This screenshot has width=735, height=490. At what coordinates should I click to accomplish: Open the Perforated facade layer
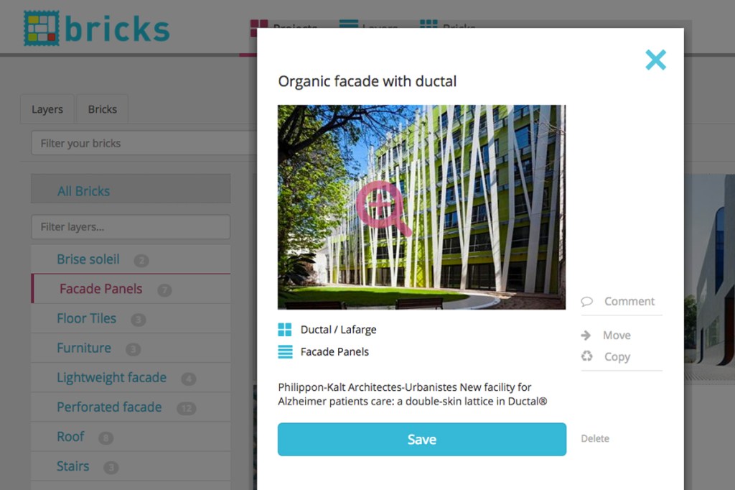[x=109, y=407]
